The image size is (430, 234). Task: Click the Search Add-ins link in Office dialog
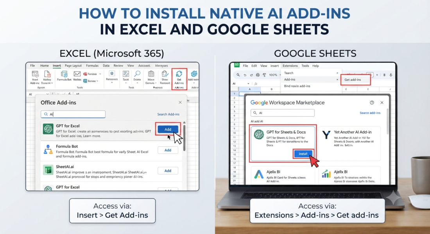pyautogui.click(x=168, y=114)
